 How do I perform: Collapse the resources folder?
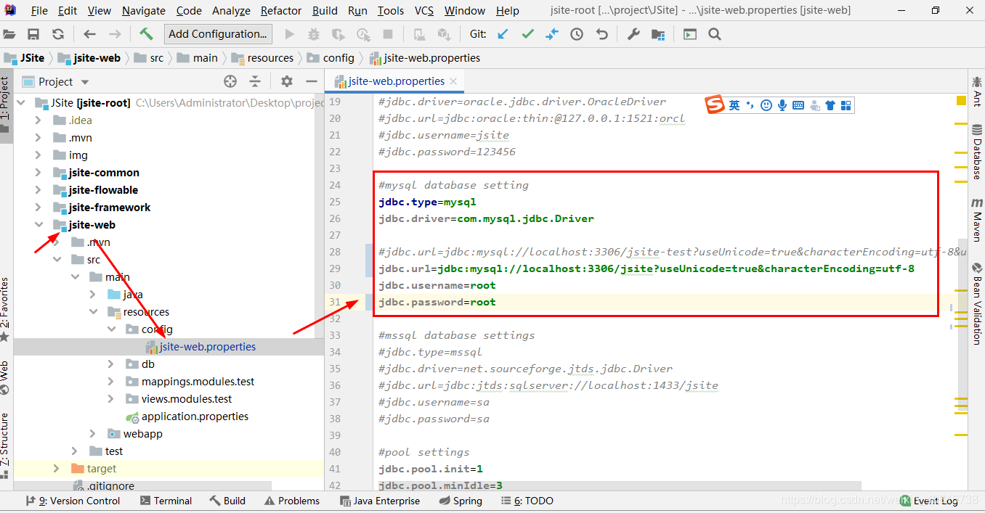[x=93, y=312]
